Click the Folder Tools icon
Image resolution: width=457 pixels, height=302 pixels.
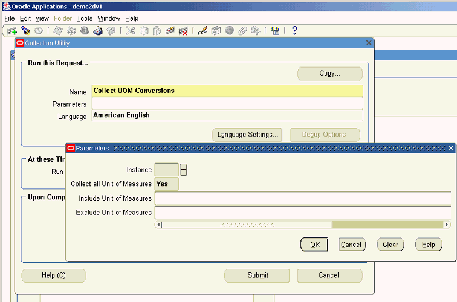pyautogui.click(x=256, y=31)
